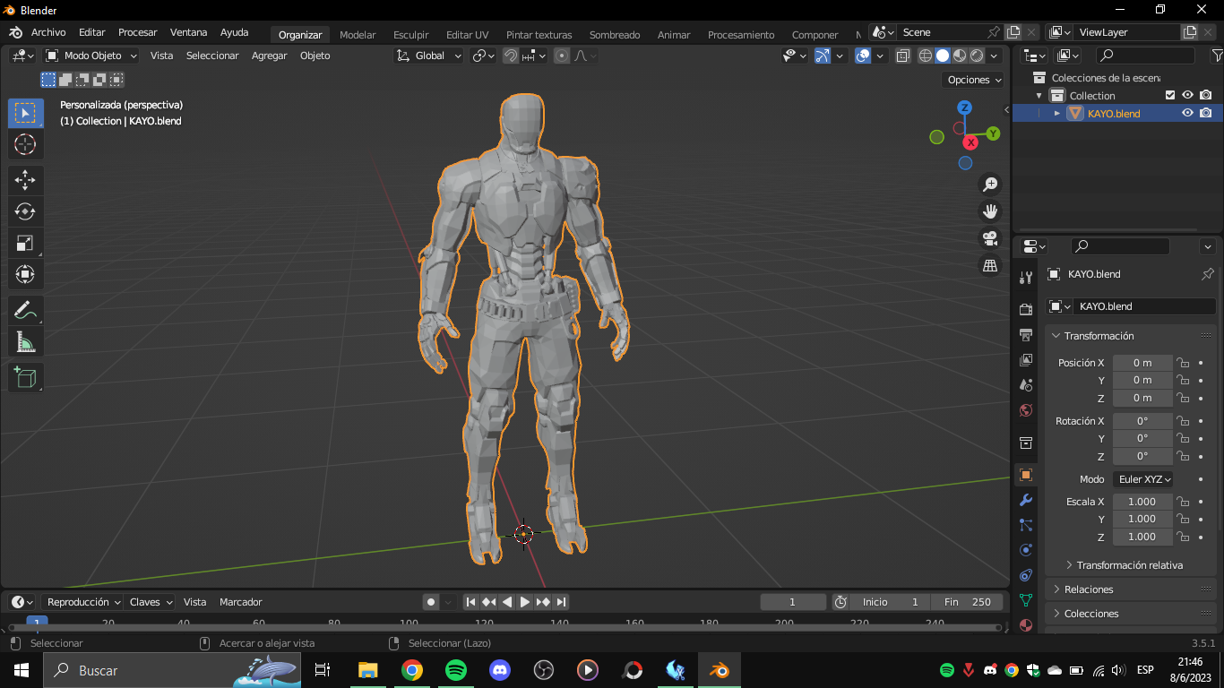Screen dimensions: 1224x688
Task: Select the Cursor tool in the toolbar
Action: pos(25,144)
